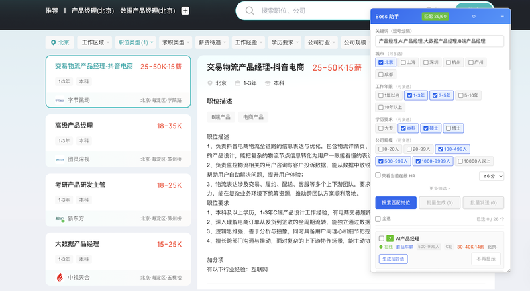Uncheck the 1000-9999人 company size checkbox
Screen dimensions: 530x291
tap(418, 161)
